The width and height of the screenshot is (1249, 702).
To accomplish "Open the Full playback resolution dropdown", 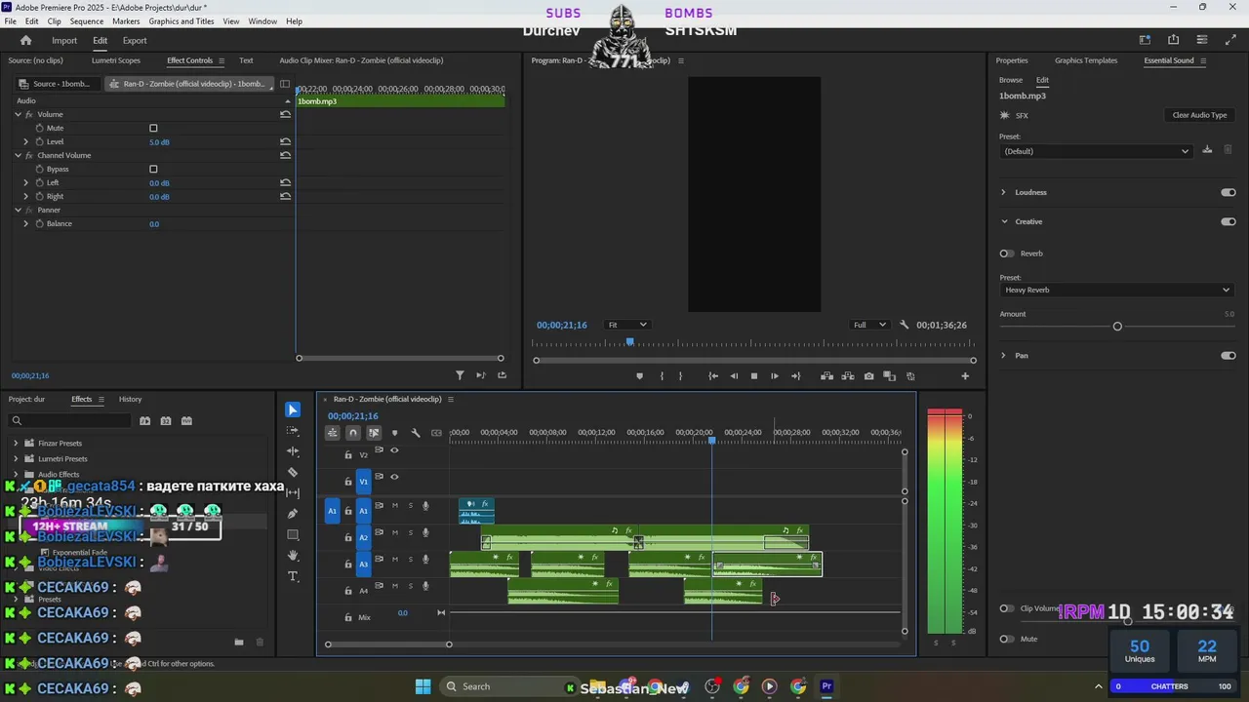I will (868, 325).
